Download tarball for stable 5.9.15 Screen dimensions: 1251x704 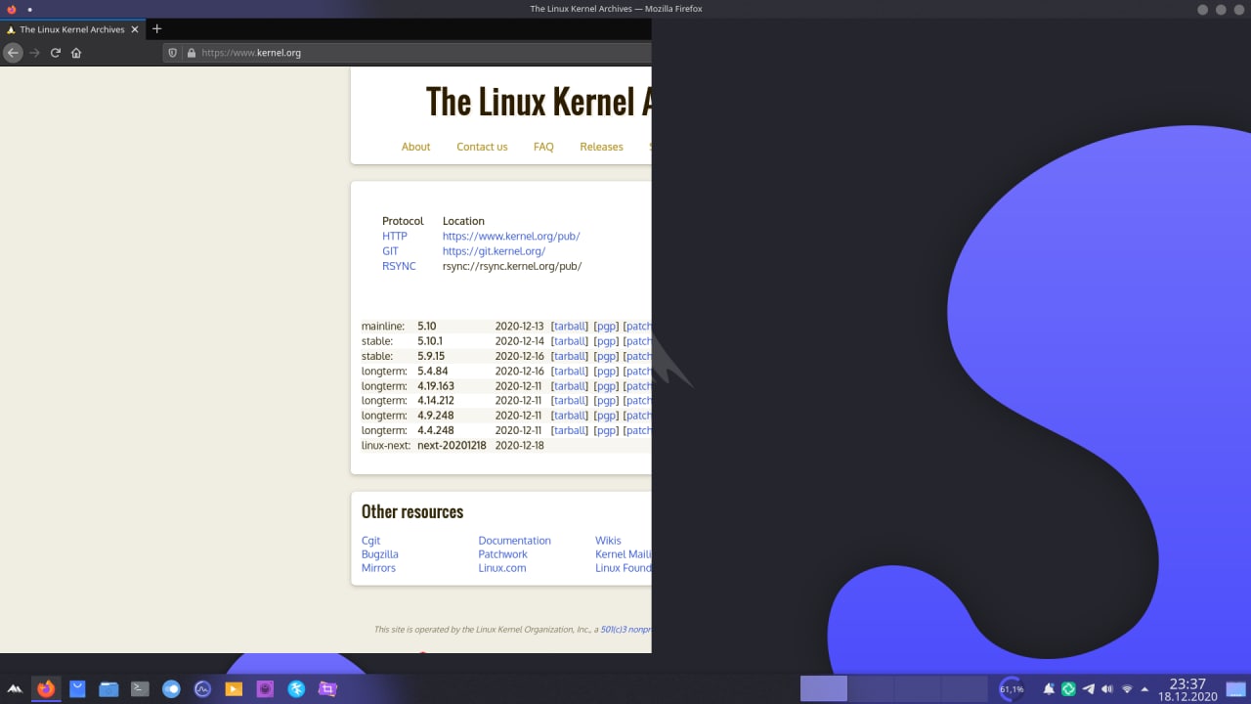pyautogui.click(x=570, y=356)
